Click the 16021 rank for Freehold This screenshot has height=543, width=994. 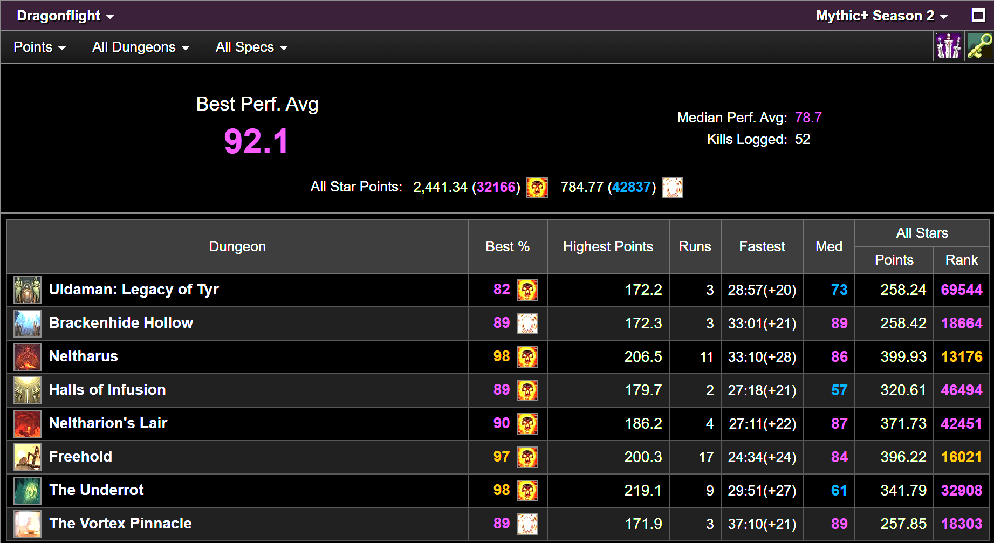(x=962, y=457)
